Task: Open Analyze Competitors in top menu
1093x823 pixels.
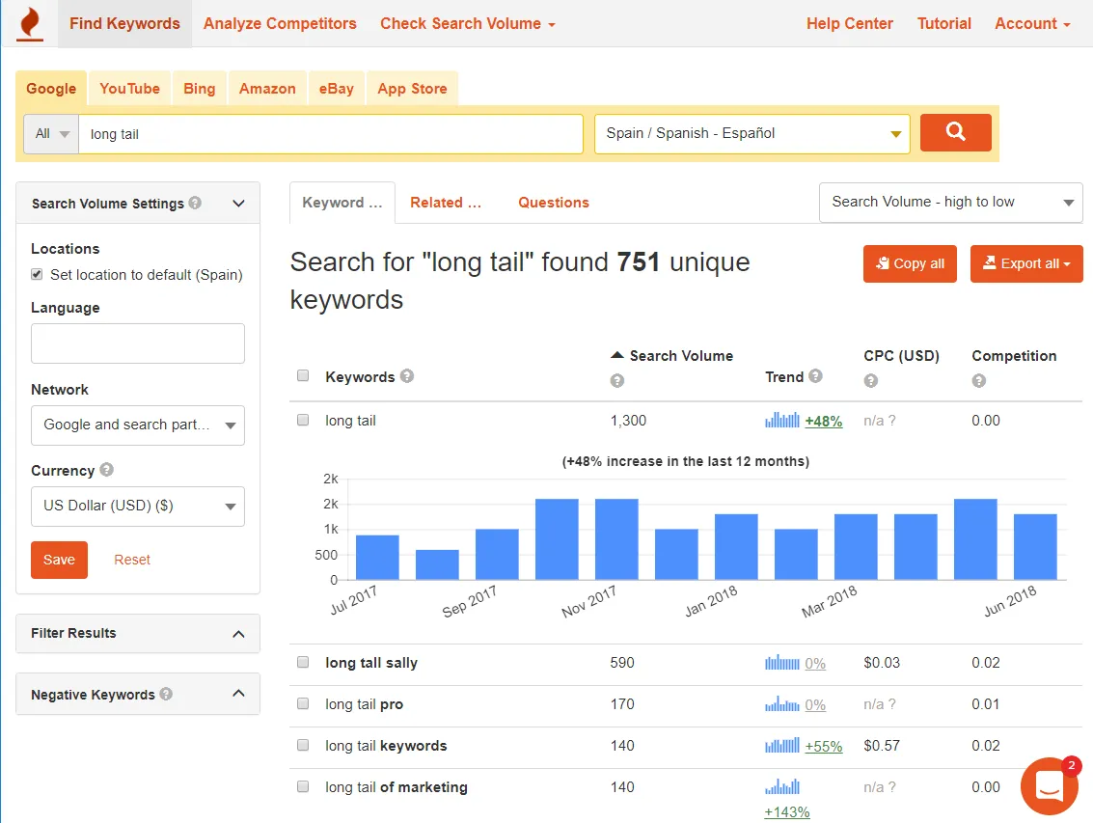Action: tap(280, 24)
